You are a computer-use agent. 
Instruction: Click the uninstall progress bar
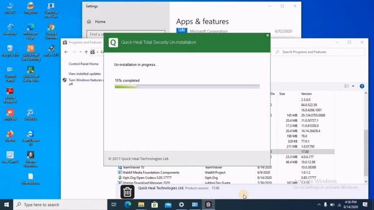(187, 86)
